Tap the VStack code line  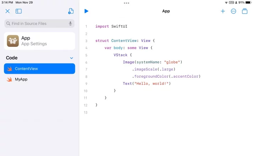click(123, 55)
